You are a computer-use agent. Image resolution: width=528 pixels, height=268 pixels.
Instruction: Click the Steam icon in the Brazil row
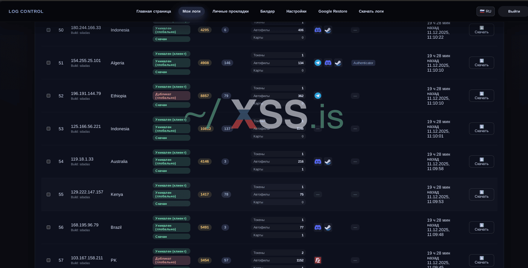coord(328,228)
